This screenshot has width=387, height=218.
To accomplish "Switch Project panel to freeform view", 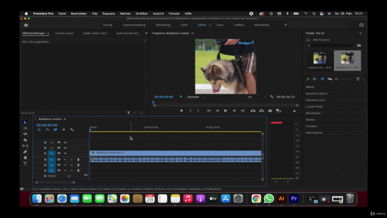I will [x=330, y=79].
